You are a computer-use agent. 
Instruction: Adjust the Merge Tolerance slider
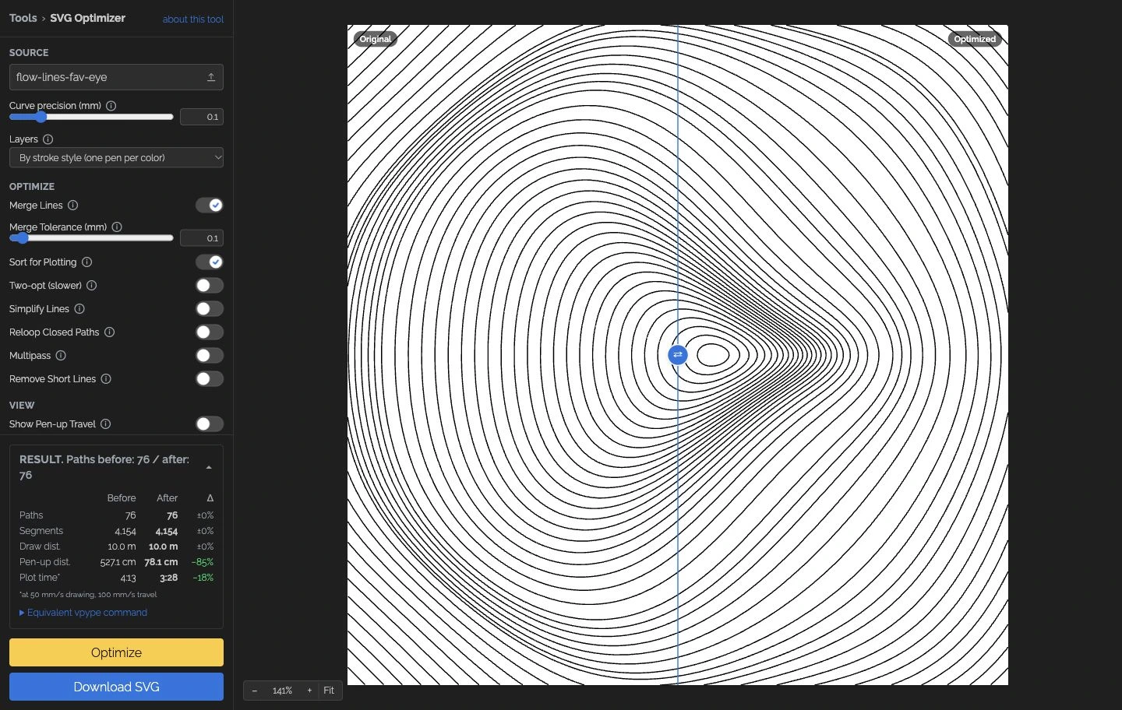click(x=91, y=238)
